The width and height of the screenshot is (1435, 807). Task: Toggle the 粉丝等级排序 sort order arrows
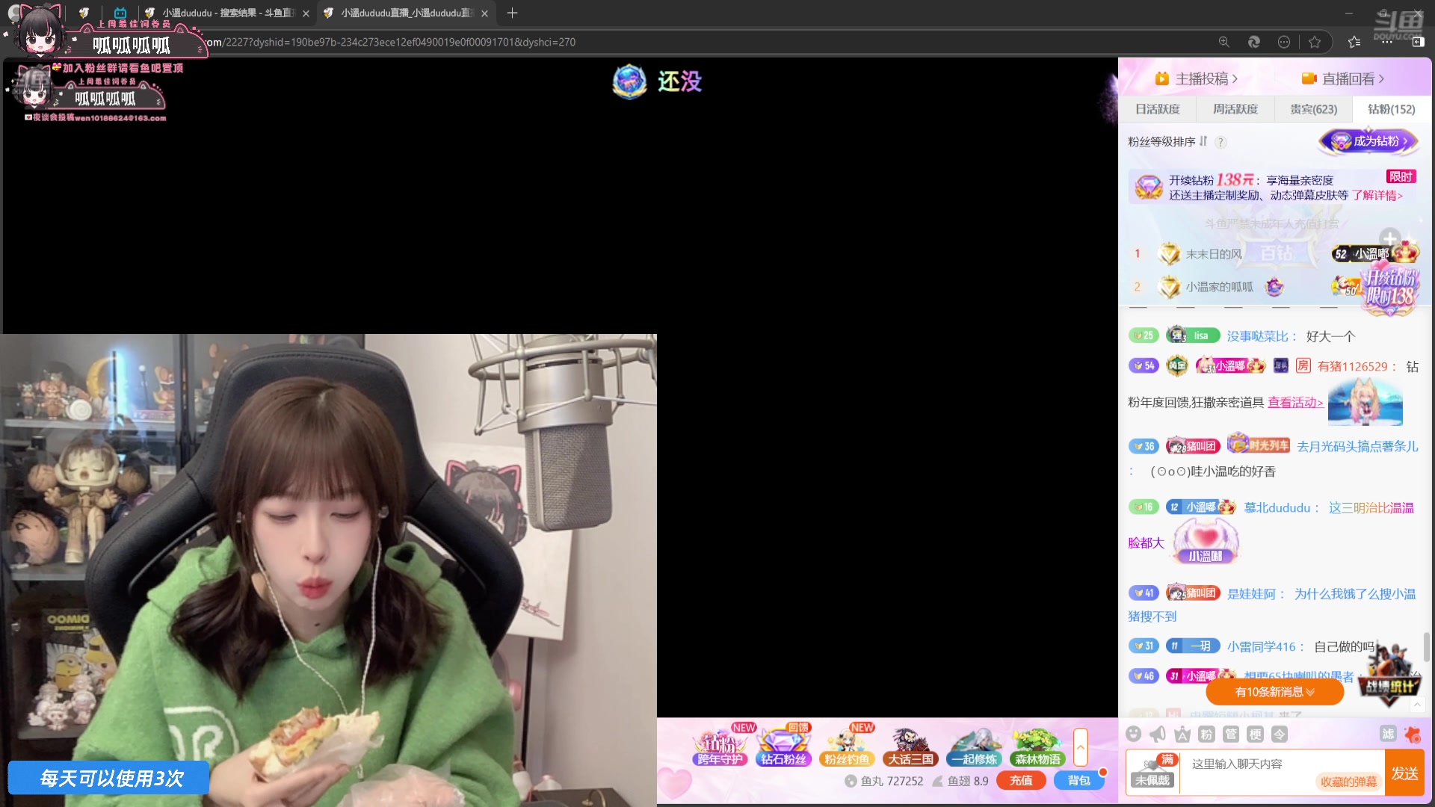tap(1203, 141)
